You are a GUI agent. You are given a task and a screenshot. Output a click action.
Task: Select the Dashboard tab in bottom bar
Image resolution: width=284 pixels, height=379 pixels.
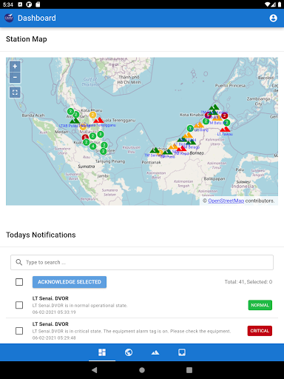(102, 352)
